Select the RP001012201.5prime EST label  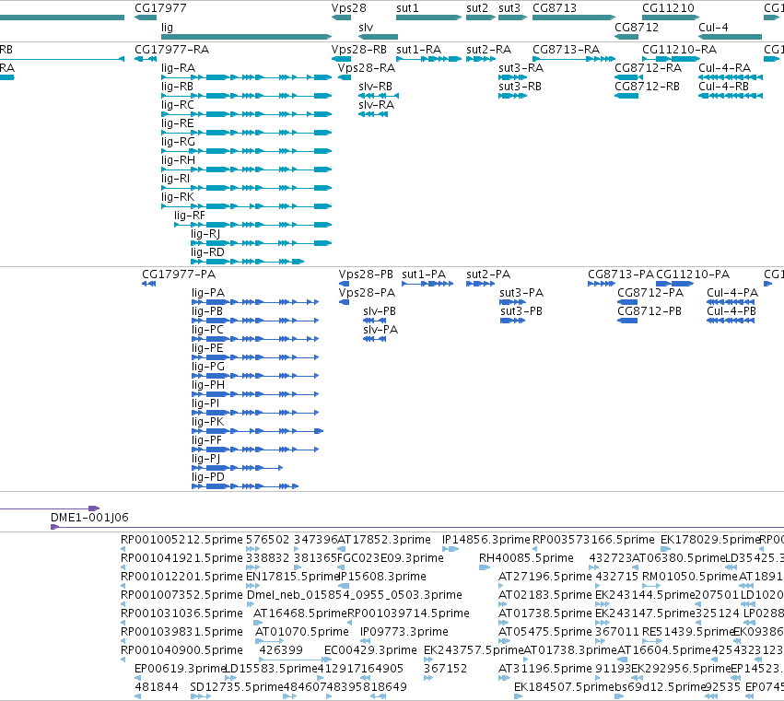(181, 577)
